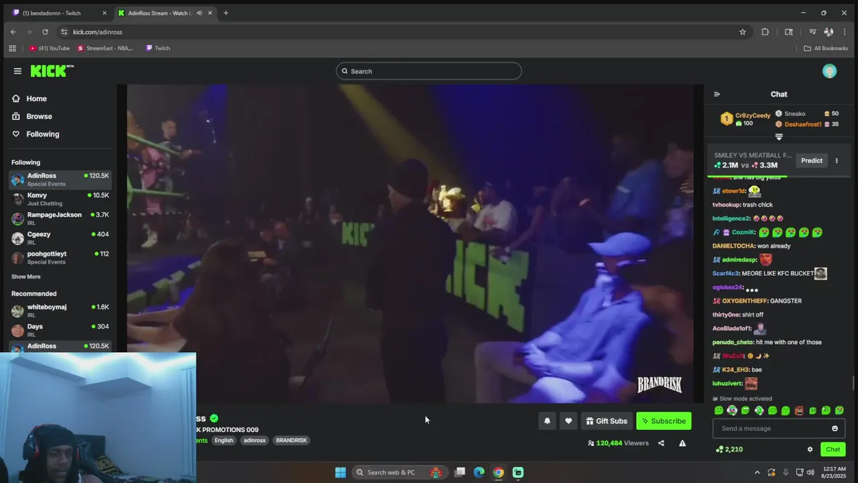
Task: Show hidden system tray icons
Action: point(757,472)
